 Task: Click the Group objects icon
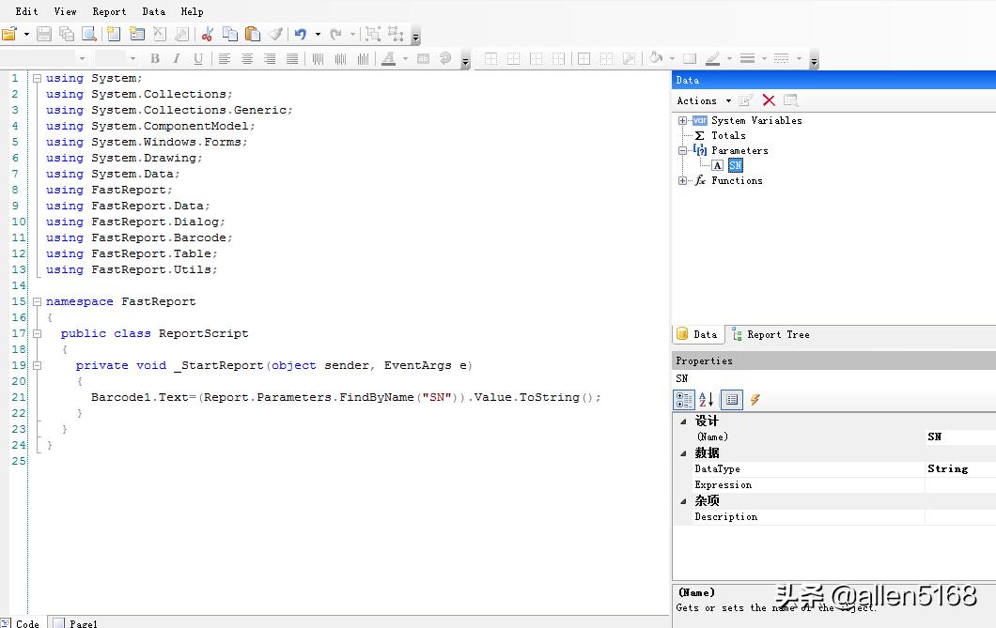tap(373, 34)
